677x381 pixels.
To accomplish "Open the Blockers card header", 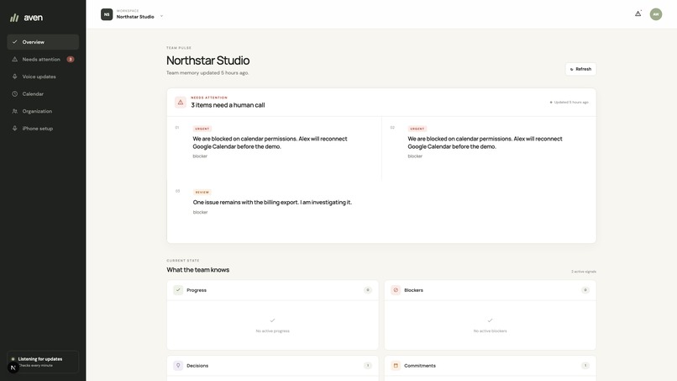I will [490, 290].
